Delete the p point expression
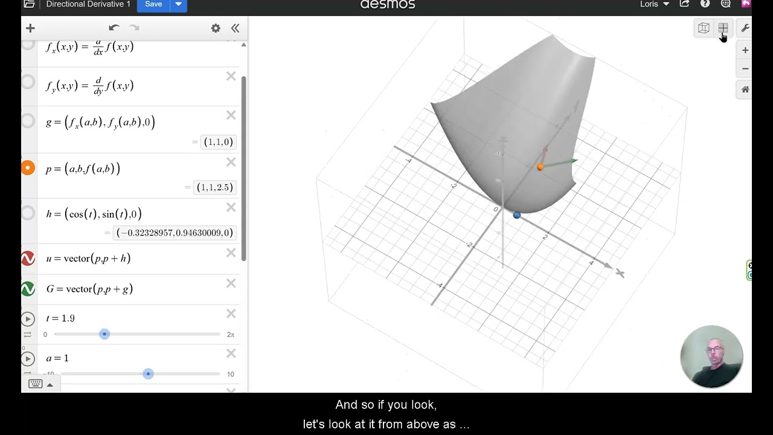Image resolution: width=773 pixels, height=435 pixels. pos(231,162)
